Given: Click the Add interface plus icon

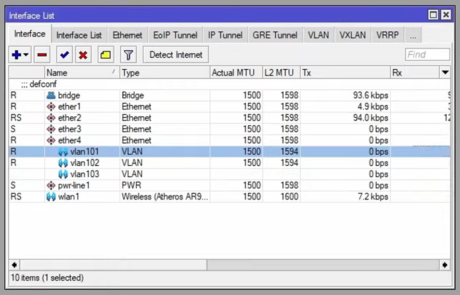Looking at the screenshot, I should (x=16, y=54).
